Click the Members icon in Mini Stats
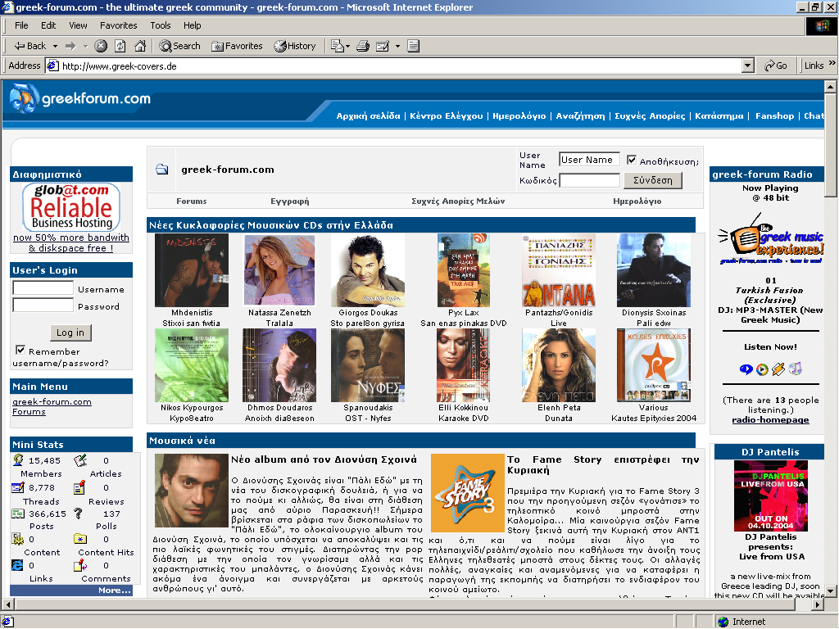 click(18, 460)
